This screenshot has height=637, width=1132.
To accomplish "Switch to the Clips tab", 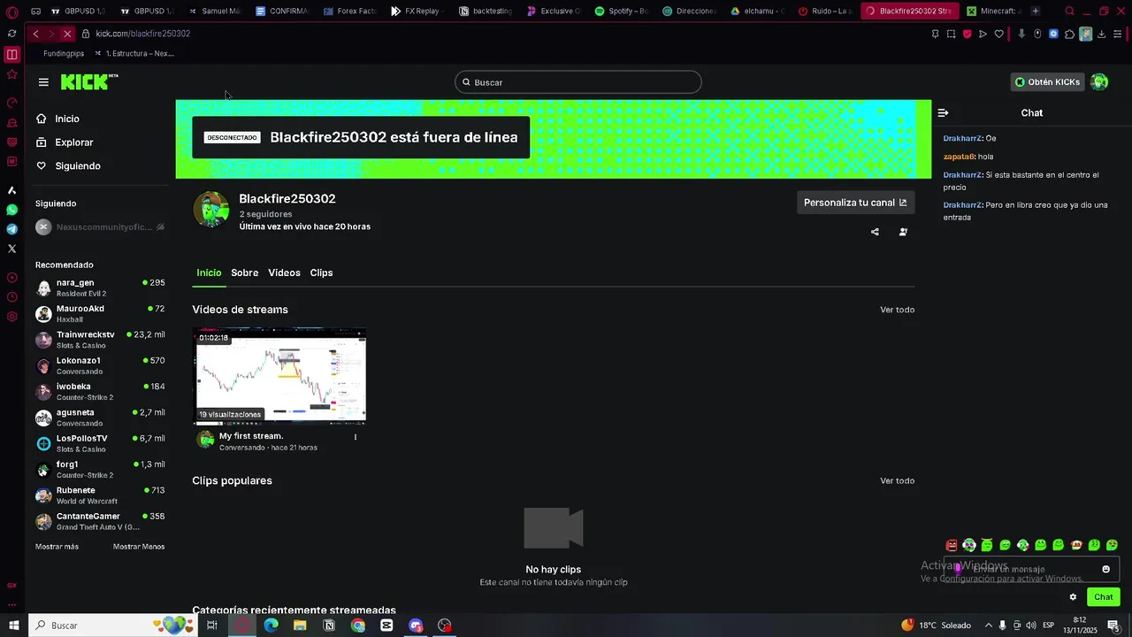I will pos(321,272).
